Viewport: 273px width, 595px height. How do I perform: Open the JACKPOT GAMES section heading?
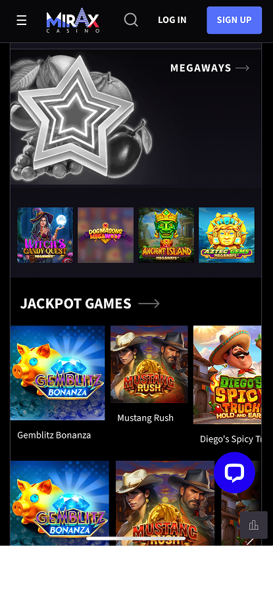click(x=76, y=304)
